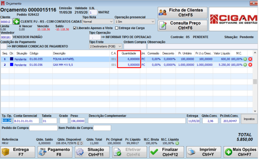The width and height of the screenshot is (275, 159).
Task: Click the Tp. Op. field
Action: click(7, 121)
